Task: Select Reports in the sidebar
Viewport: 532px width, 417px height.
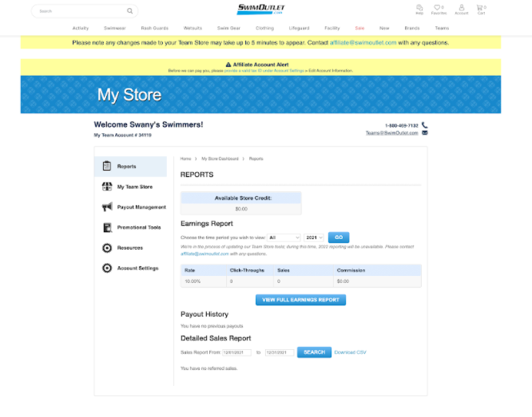Action: point(131,167)
